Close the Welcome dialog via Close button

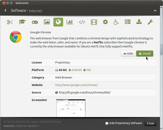151,123
